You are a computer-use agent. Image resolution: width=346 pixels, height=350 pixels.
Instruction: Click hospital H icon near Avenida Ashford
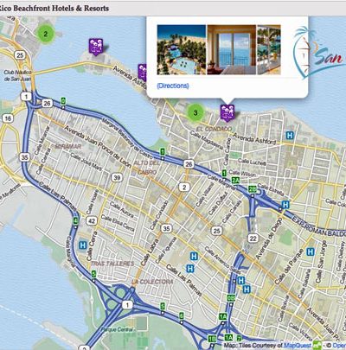click(289, 135)
